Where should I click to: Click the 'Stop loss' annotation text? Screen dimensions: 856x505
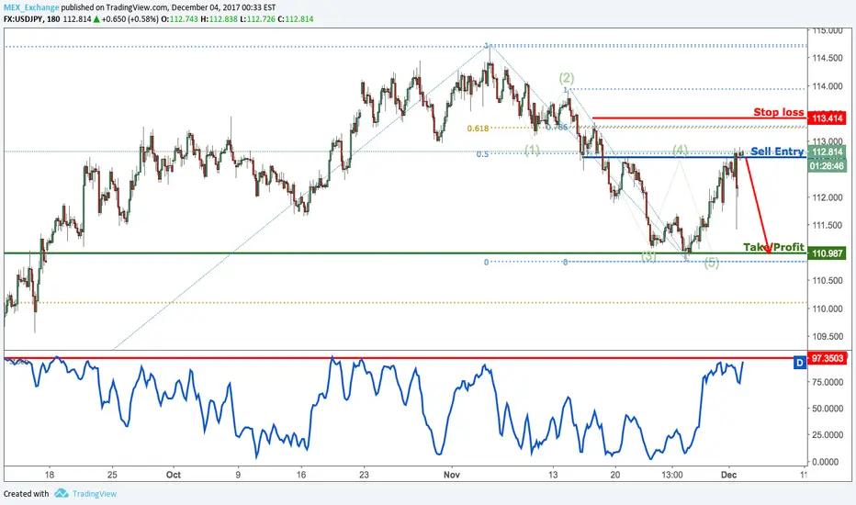tap(779, 112)
